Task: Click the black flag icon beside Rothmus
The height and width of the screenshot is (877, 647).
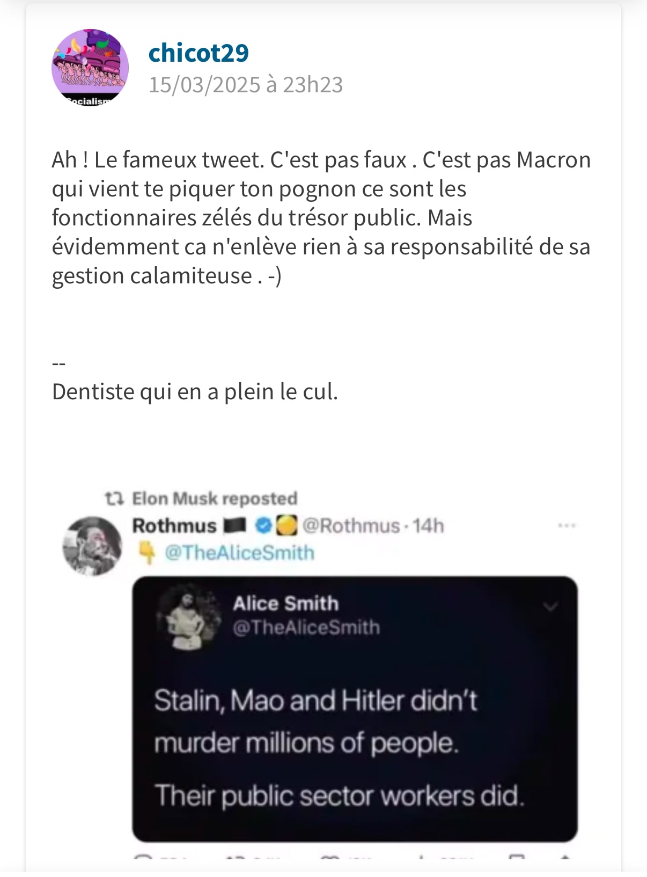Action: (234, 525)
